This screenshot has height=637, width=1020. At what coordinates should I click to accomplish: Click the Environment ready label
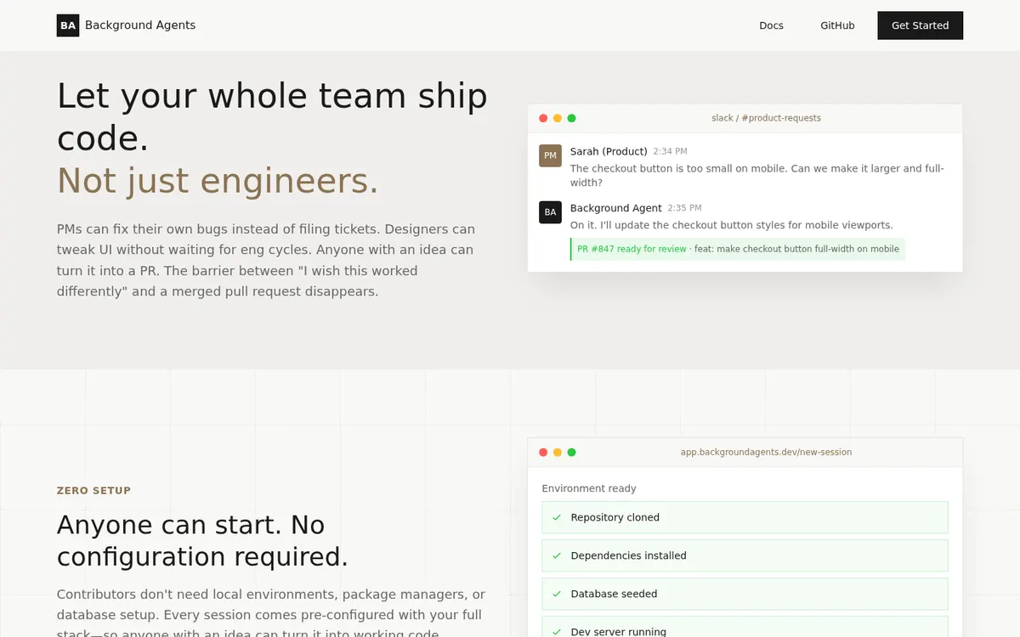[589, 488]
